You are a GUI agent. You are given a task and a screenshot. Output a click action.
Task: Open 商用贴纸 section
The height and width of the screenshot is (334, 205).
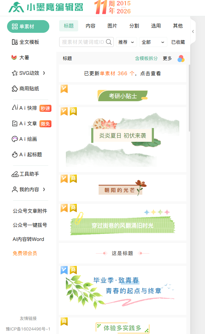(x=29, y=89)
